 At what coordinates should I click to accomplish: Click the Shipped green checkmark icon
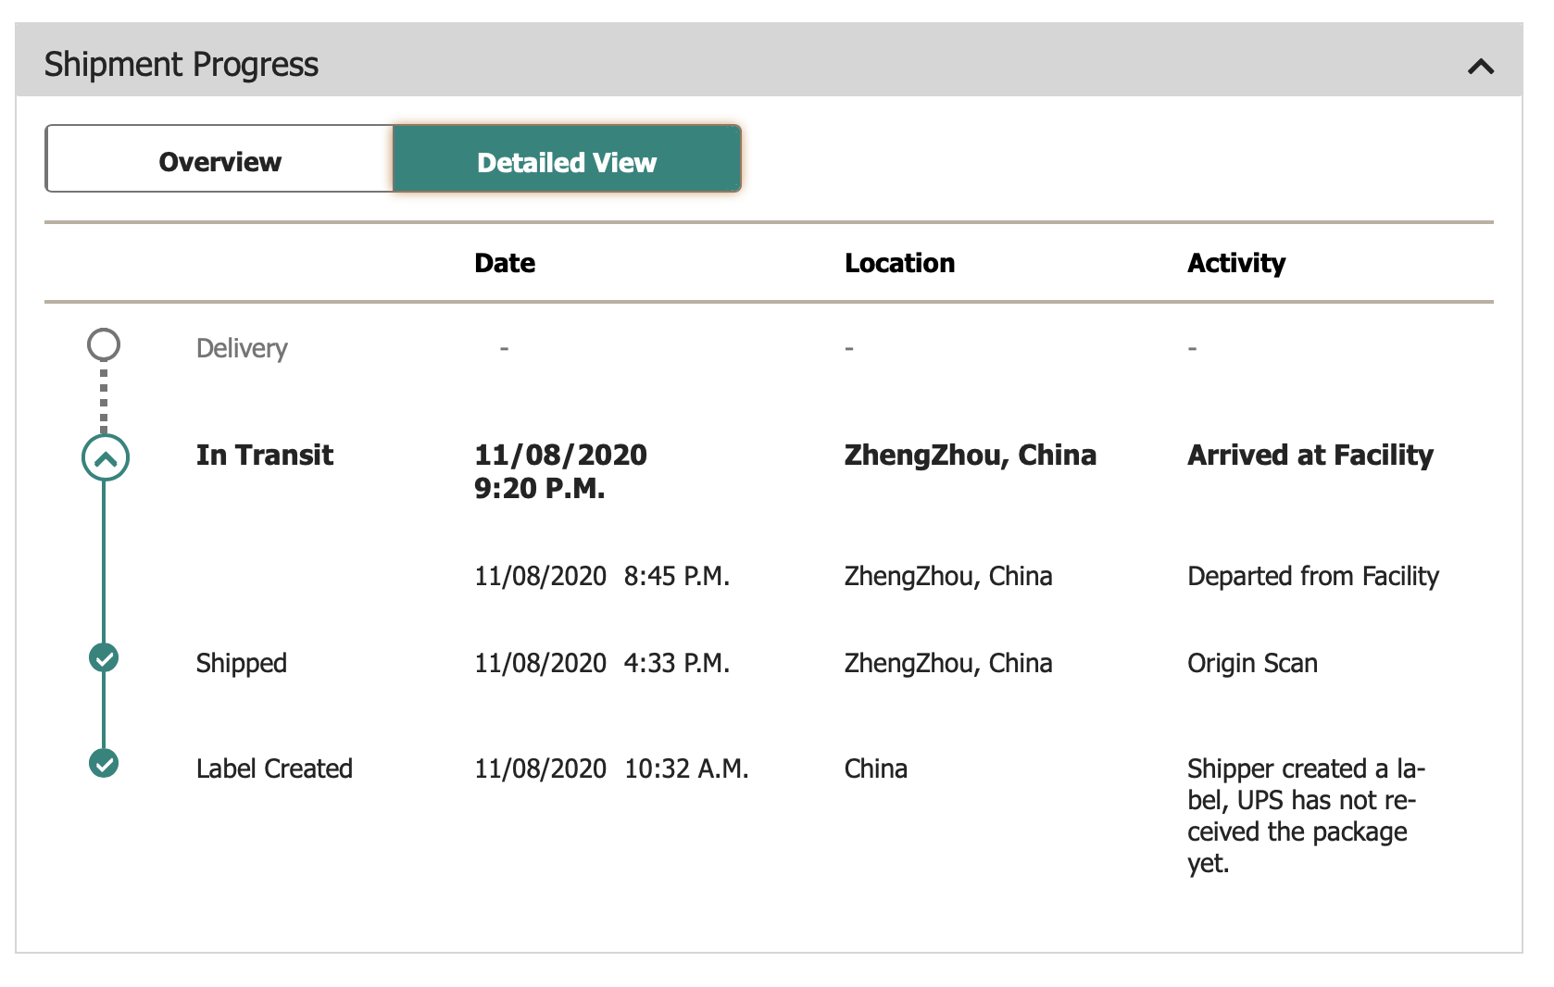pyautogui.click(x=104, y=658)
